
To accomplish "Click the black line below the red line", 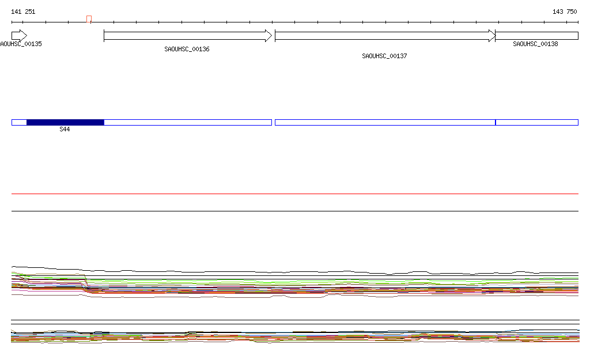I will (295, 211).
